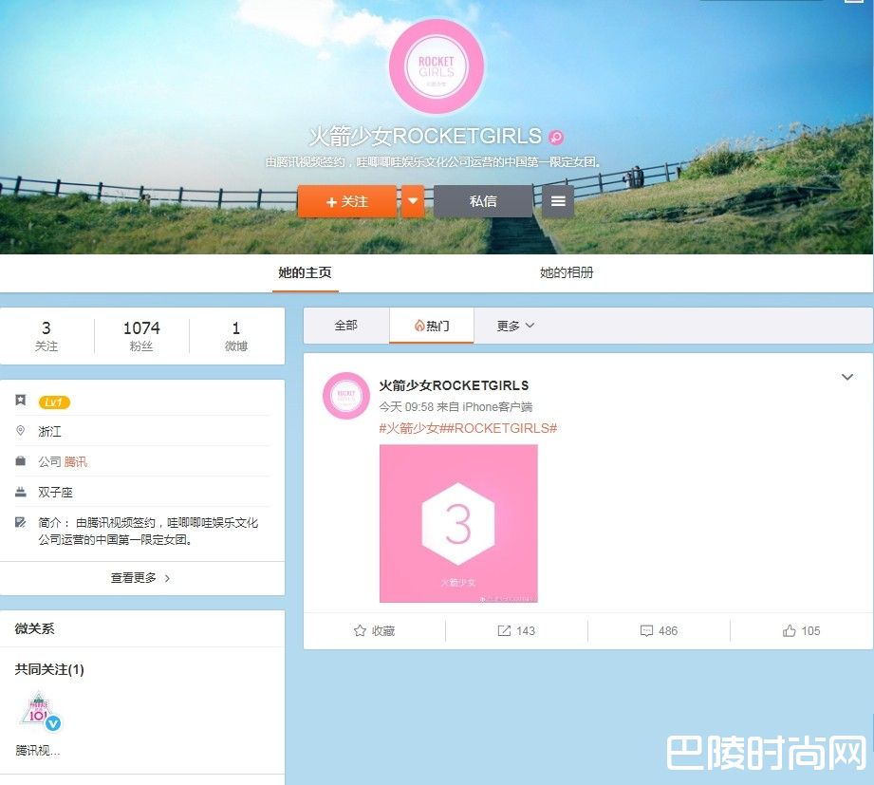The height and width of the screenshot is (785, 874).
Task: Click the header bio text about 限定女团
Action: pos(433,161)
